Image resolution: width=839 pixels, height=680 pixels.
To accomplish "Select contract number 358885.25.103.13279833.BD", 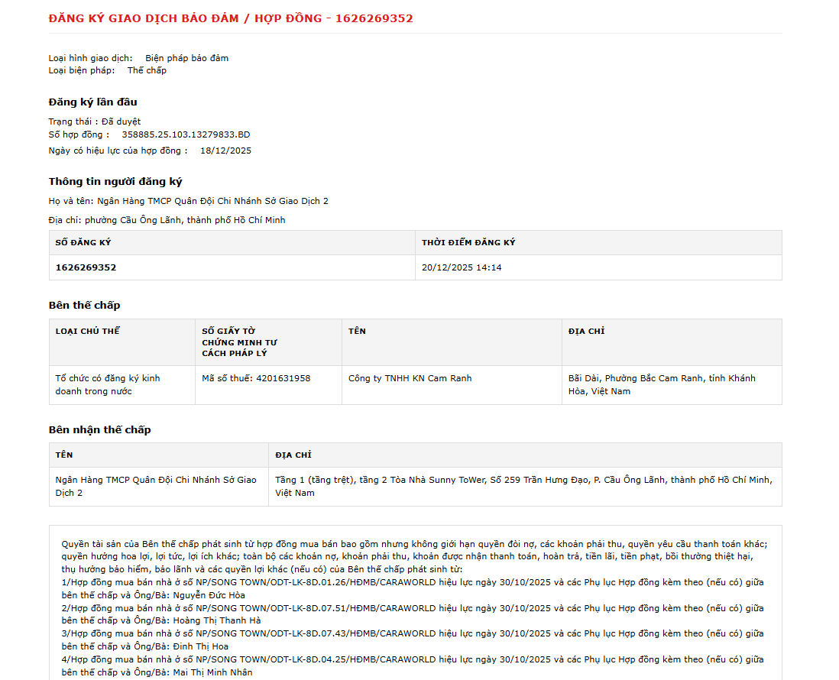I will tap(186, 134).
